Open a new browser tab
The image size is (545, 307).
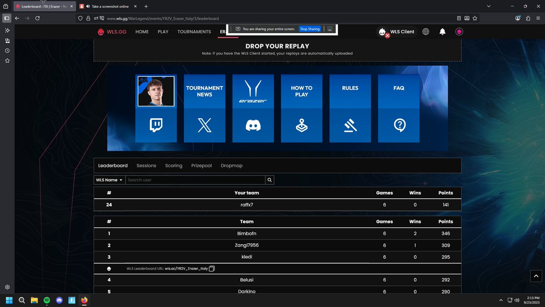(x=146, y=6)
